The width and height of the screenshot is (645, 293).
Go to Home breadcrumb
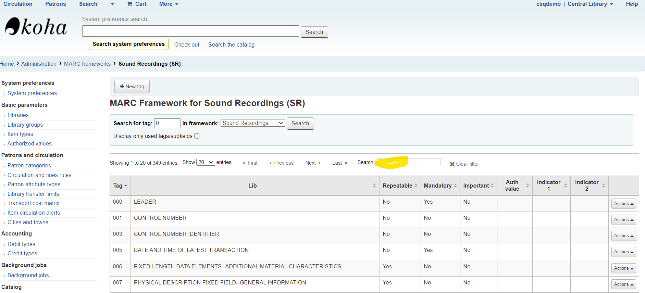(x=7, y=64)
